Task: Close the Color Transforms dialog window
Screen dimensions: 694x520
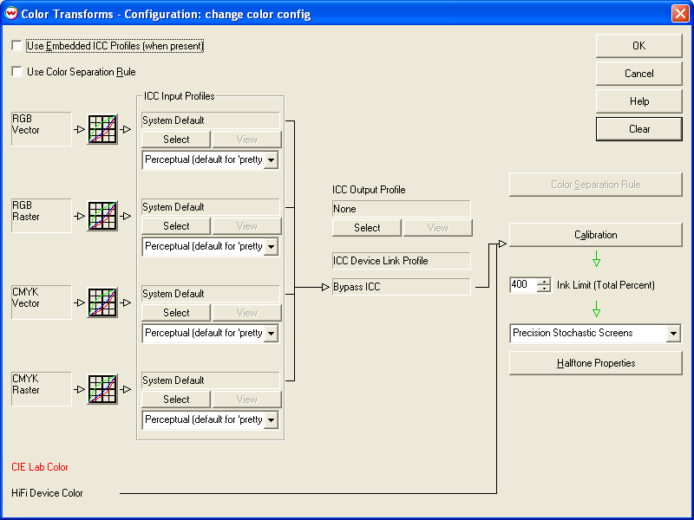Action: [680, 13]
